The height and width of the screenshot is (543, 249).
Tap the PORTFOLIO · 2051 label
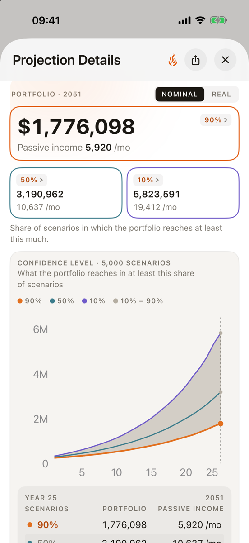(46, 94)
